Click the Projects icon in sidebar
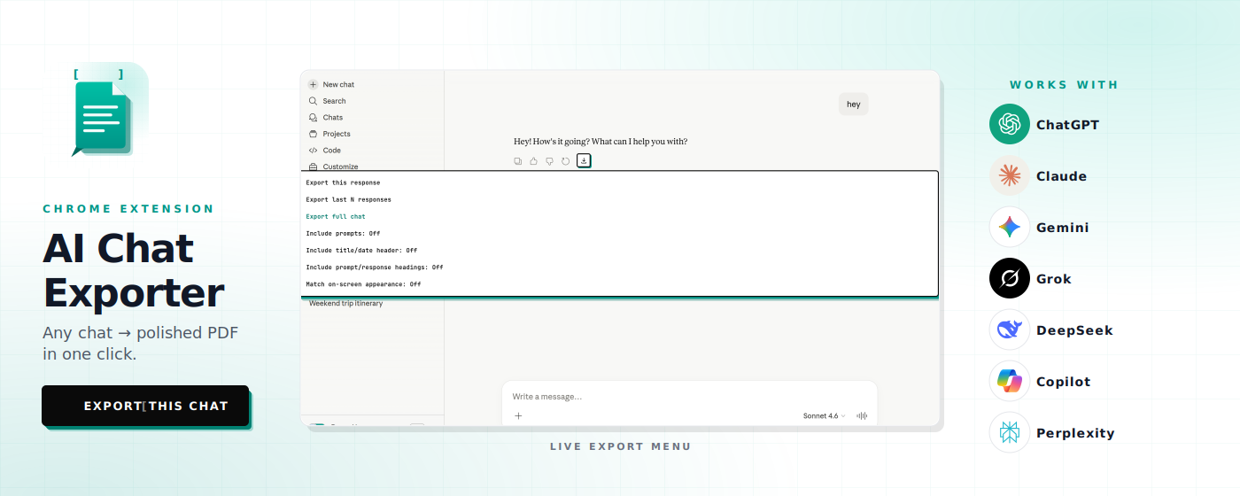The height and width of the screenshot is (496, 1240). click(313, 134)
